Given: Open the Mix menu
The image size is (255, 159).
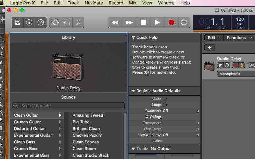Looking at the screenshot, I should (x=133, y=3).
